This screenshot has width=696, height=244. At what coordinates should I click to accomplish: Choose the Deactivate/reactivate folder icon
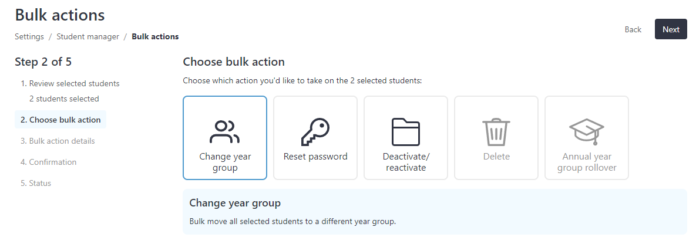pos(406,132)
